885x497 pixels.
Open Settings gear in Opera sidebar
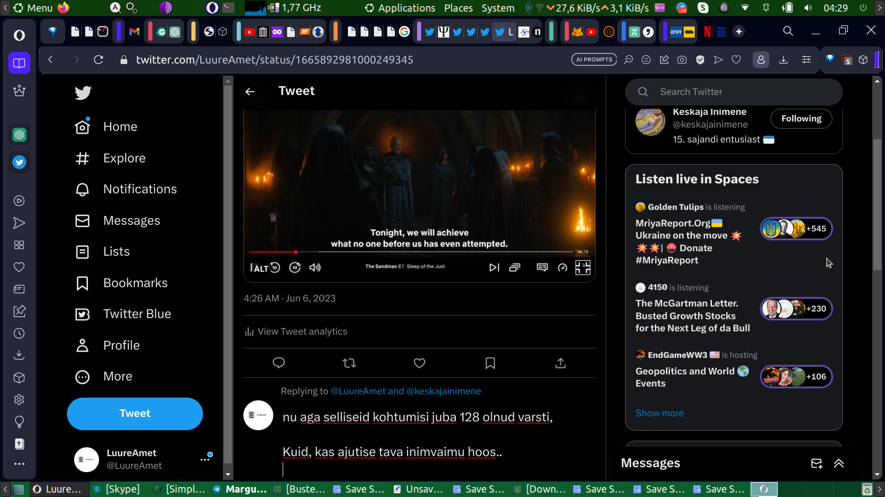tap(19, 400)
